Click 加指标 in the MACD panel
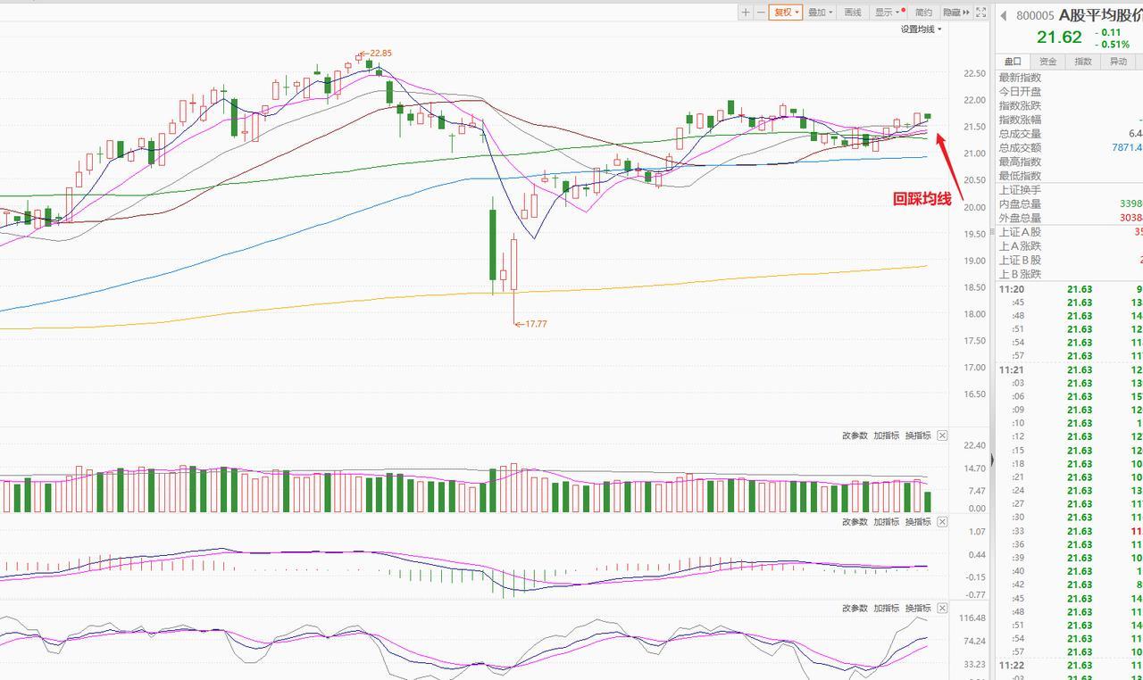The height and width of the screenshot is (680, 1143). coord(886,522)
